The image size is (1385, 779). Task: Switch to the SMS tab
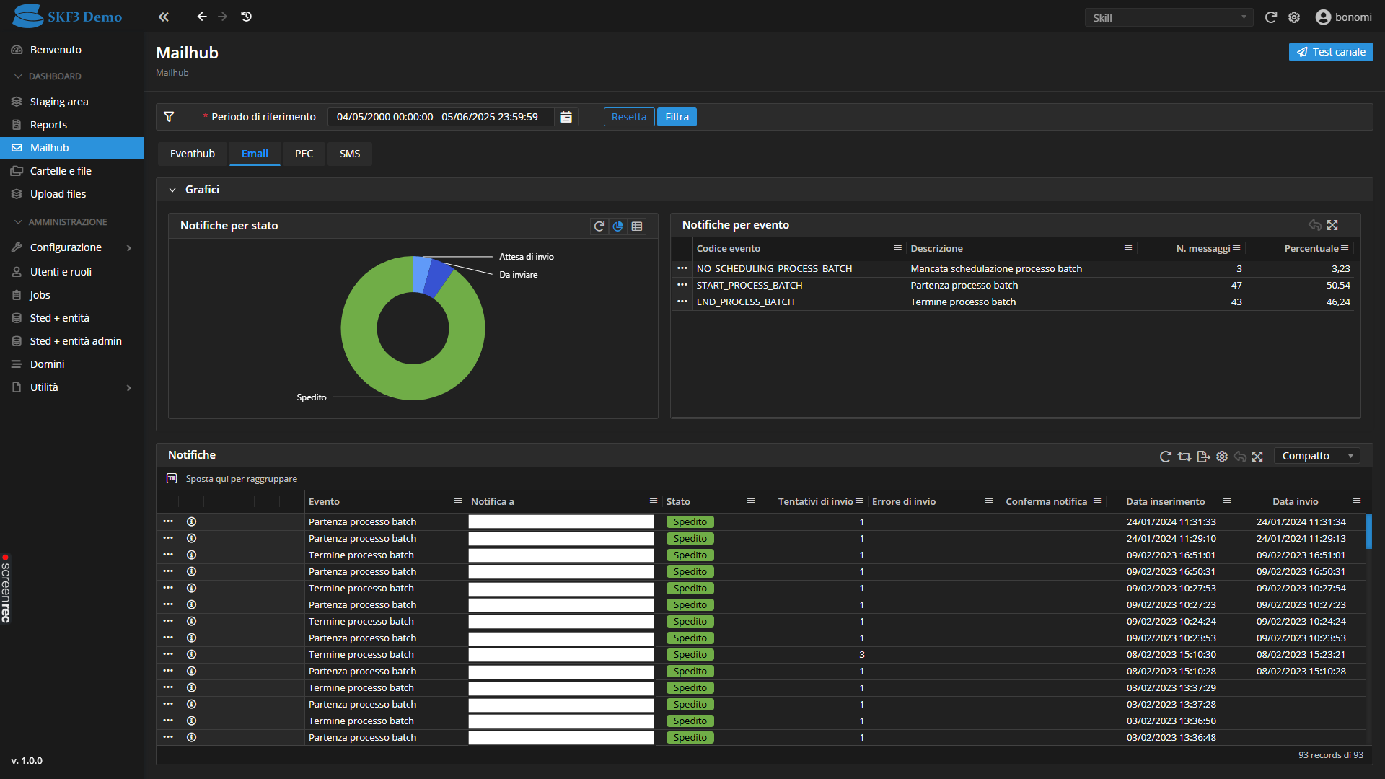click(350, 154)
